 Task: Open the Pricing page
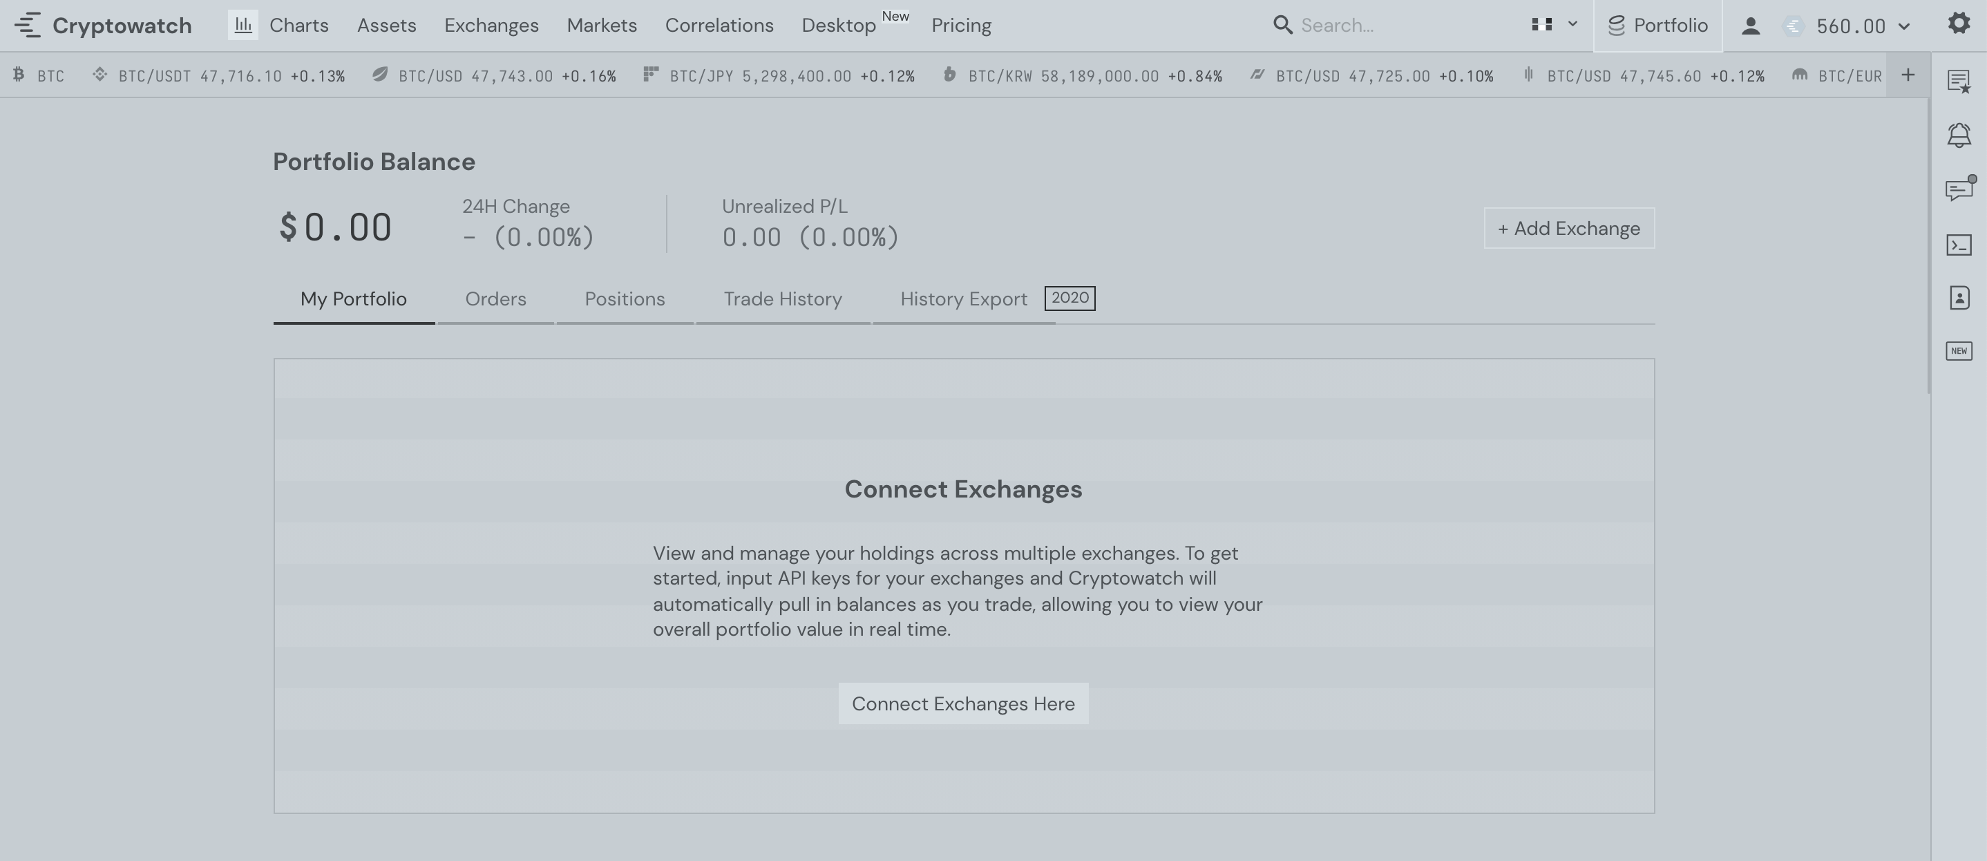click(x=961, y=26)
